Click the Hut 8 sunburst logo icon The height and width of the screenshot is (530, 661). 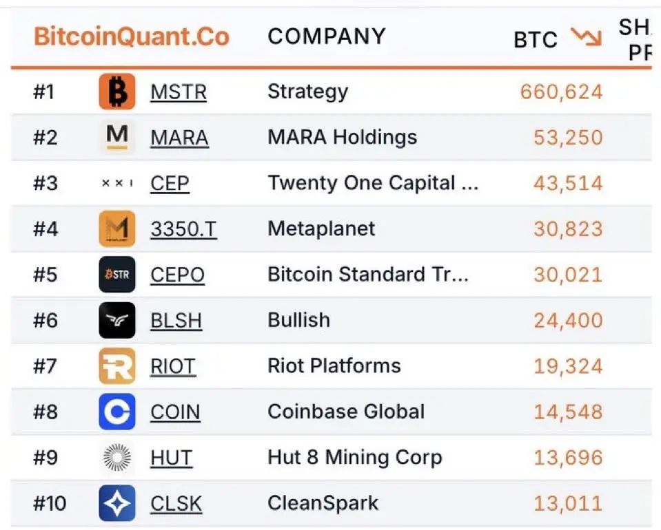coord(117,457)
